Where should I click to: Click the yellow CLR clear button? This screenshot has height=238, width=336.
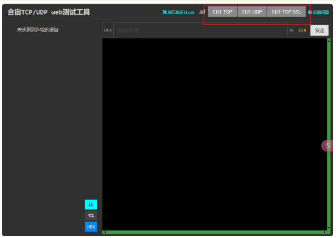(x=303, y=30)
